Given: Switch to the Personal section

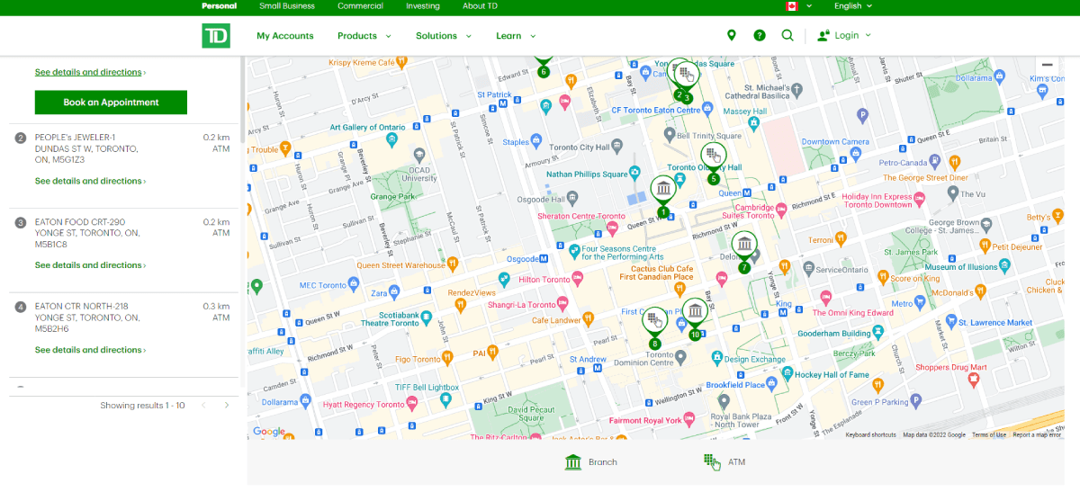Looking at the screenshot, I should click(220, 6).
